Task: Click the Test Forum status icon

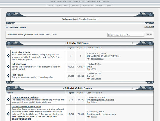Action: tap(8, 76)
